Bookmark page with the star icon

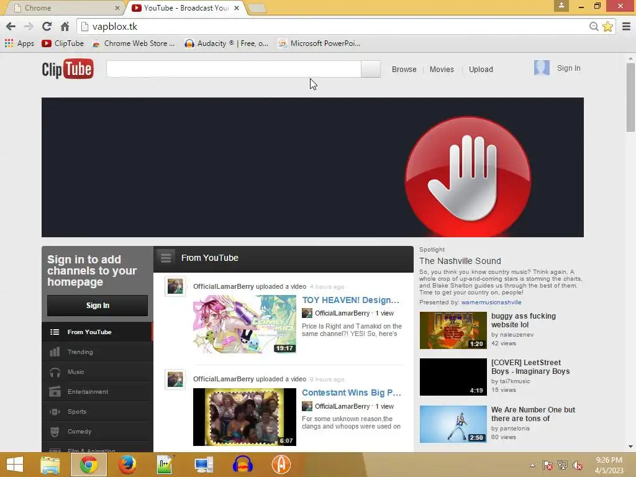point(607,26)
